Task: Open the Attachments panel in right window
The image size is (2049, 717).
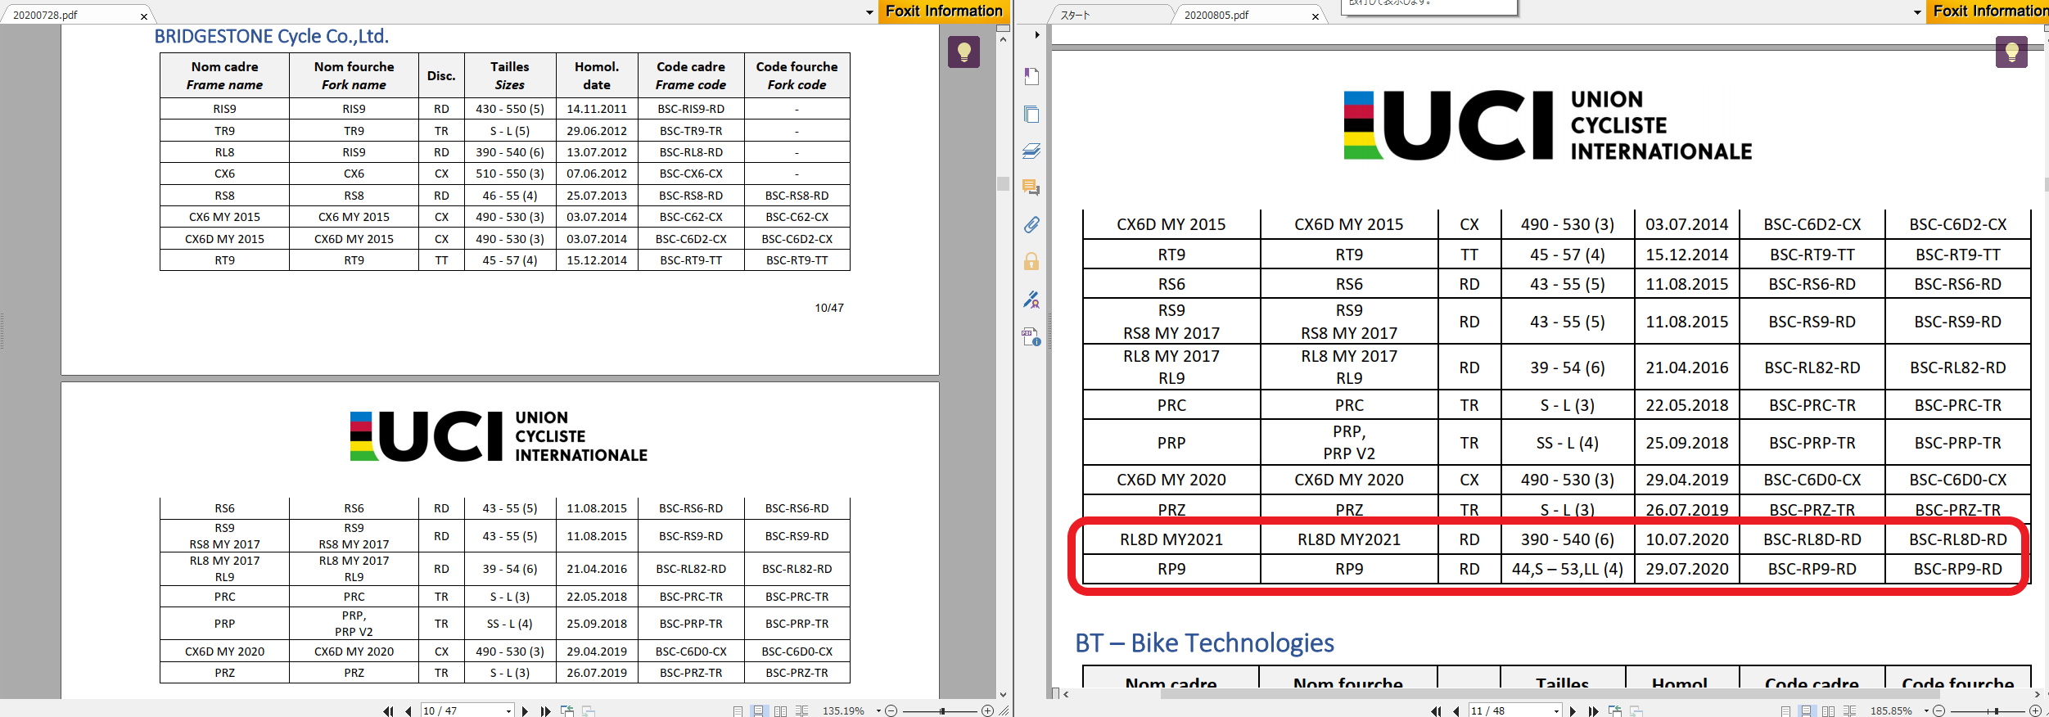Action: coord(1031,224)
